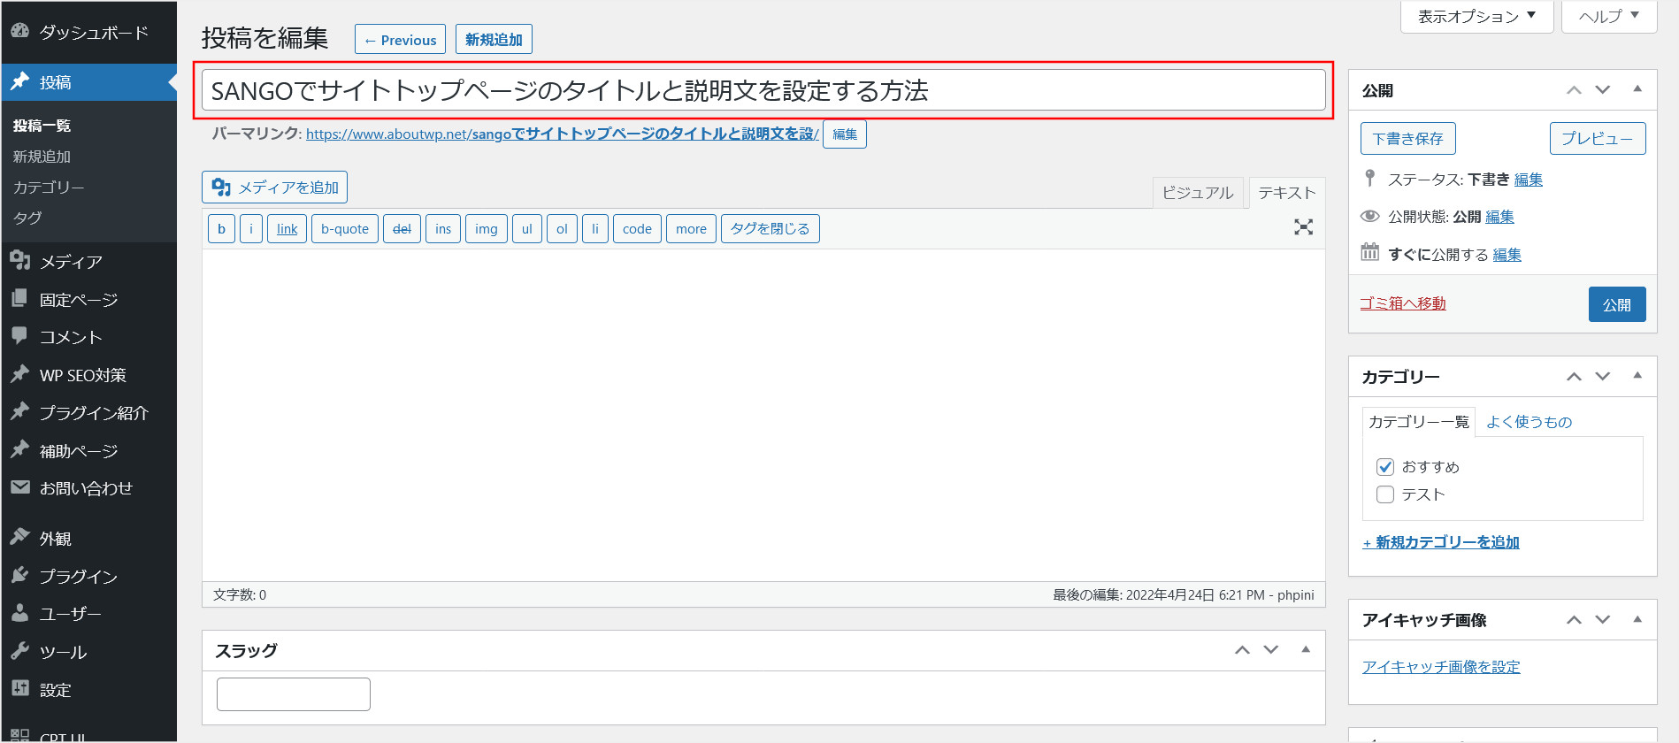The width and height of the screenshot is (1679, 743).
Task: Click the アイキャッチ画像を設定 link
Action: pyautogui.click(x=1441, y=667)
